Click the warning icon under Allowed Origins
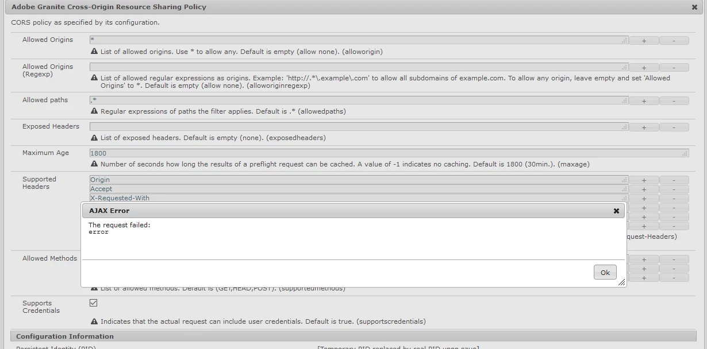Viewport: 707px width, 349px height. 94,51
